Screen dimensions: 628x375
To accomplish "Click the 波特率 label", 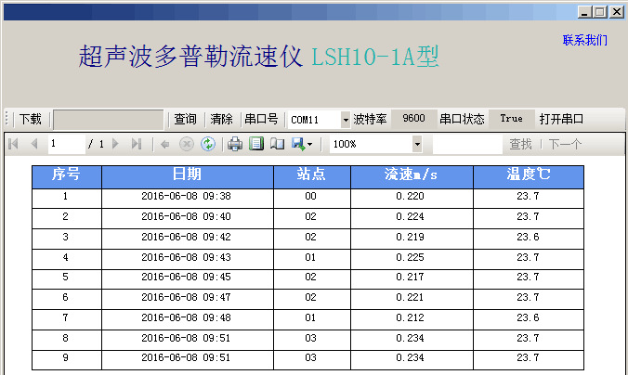I will [370, 119].
